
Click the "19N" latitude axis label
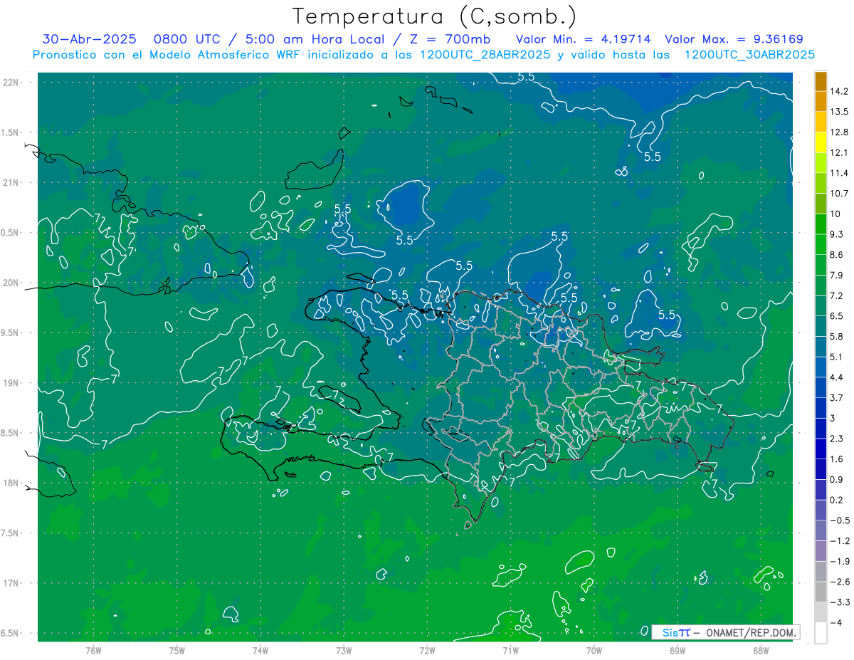click(12, 383)
